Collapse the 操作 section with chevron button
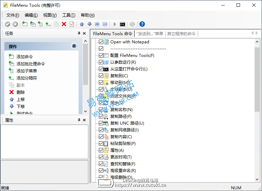The width and height of the screenshot is (262, 191). tap(74, 46)
